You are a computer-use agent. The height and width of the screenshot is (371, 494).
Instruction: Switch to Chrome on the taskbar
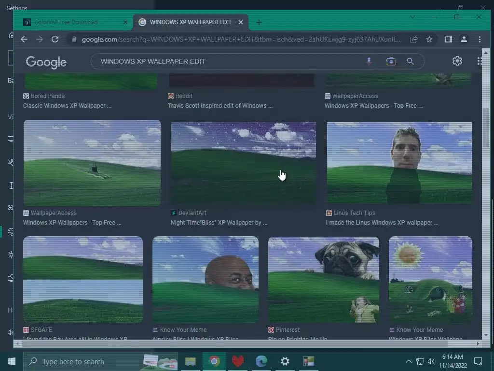(x=214, y=361)
